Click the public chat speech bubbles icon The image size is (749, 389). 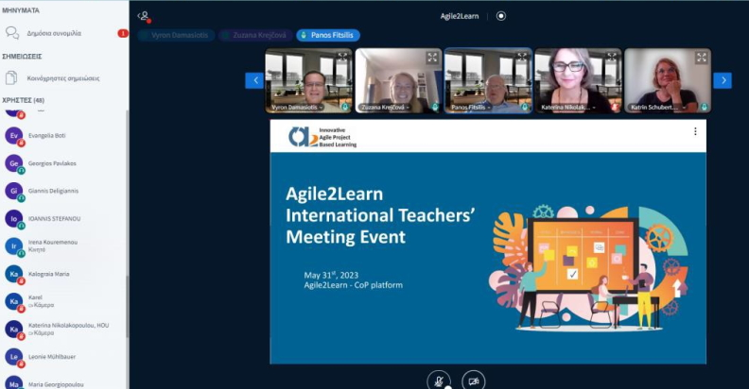click(12, 33)
